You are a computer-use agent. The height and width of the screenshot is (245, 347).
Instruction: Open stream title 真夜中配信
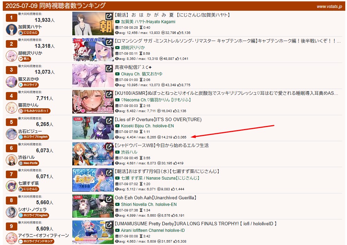[133, 67]
